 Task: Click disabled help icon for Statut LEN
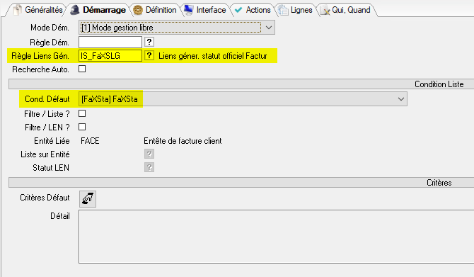pos(149,167)
